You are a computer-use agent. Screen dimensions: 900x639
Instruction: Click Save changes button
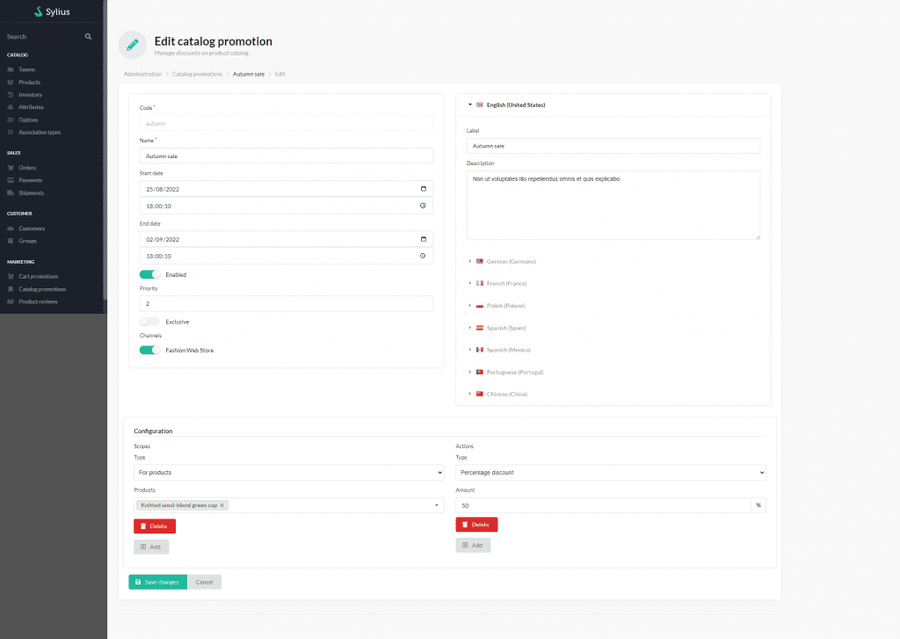(158, 582)
